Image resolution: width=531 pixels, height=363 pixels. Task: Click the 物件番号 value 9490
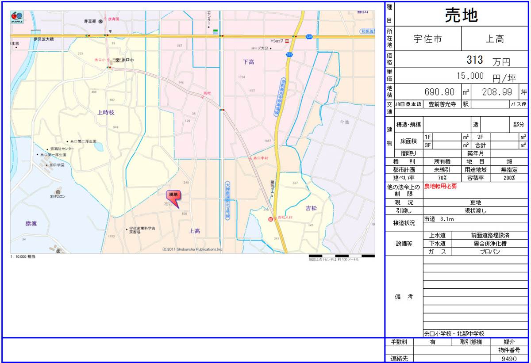point(509,359)
